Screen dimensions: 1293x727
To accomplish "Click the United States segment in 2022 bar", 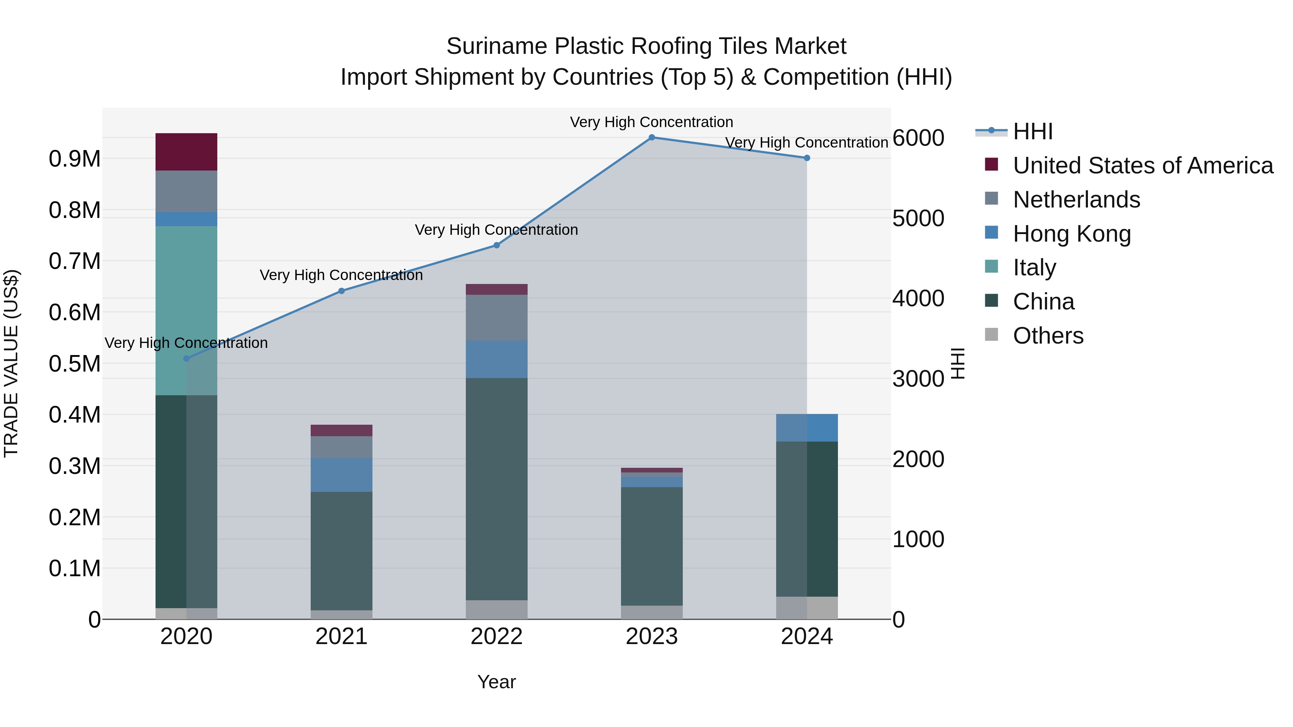I will point(496,289).
